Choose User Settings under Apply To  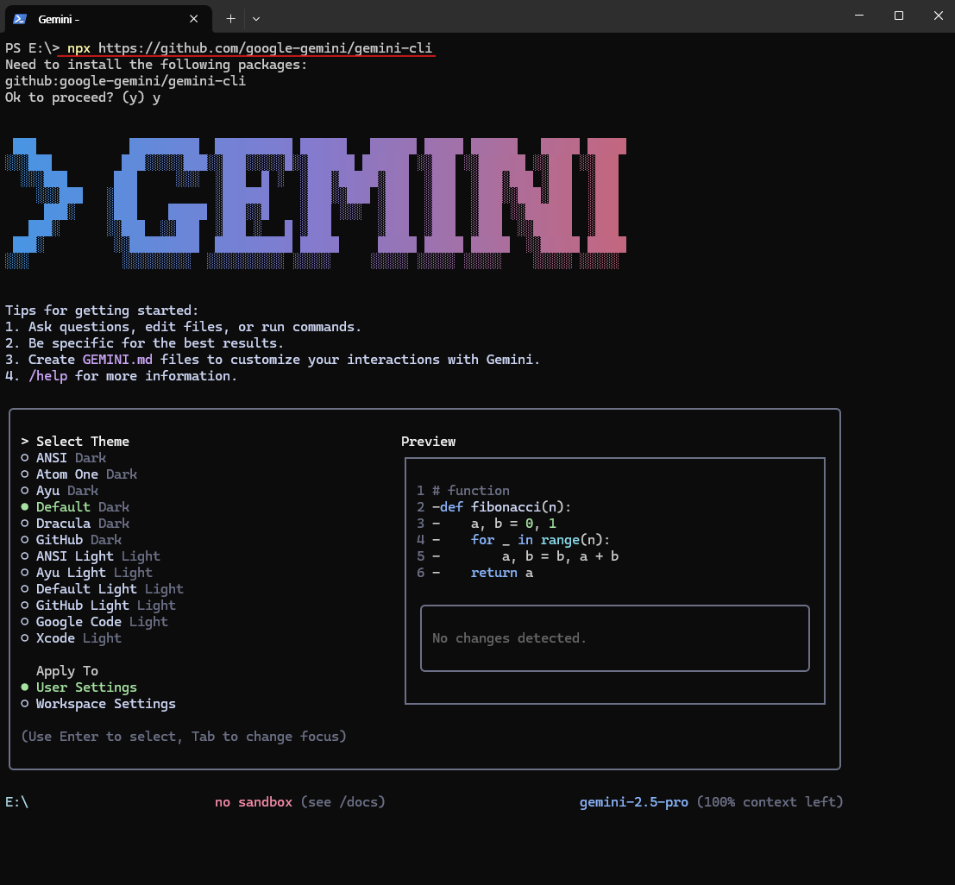point(79,687)
